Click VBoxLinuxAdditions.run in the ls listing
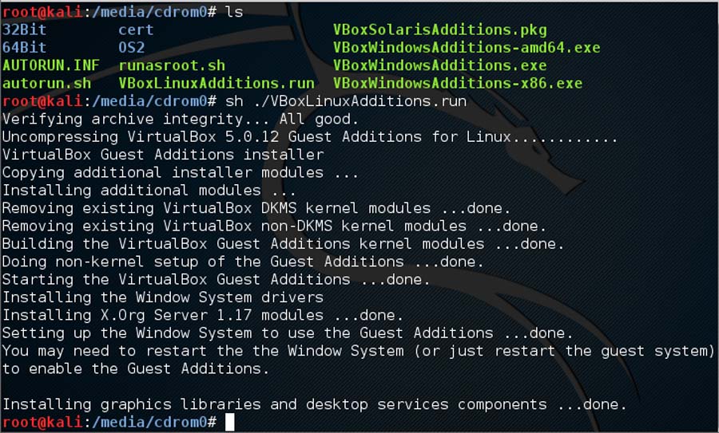 point(216,83)
